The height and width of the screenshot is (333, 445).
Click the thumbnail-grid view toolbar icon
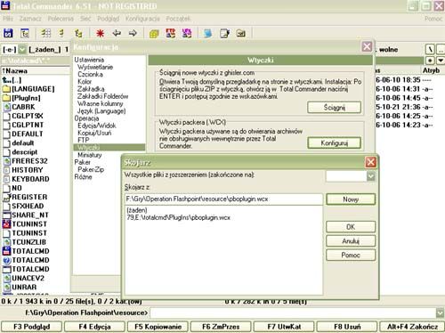pos(45,33)
